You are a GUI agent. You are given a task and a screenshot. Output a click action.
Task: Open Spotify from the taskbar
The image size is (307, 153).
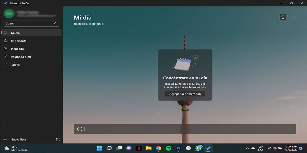168,148
